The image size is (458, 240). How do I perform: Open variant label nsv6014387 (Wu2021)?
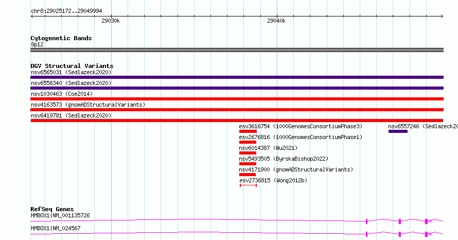tap(268, 148)
